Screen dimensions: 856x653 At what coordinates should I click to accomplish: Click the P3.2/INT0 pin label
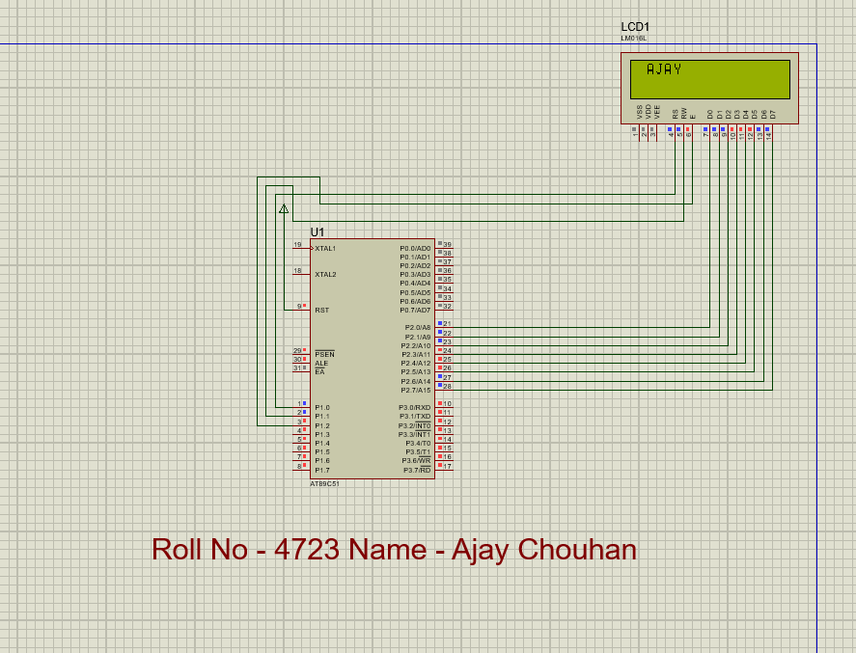415,425
